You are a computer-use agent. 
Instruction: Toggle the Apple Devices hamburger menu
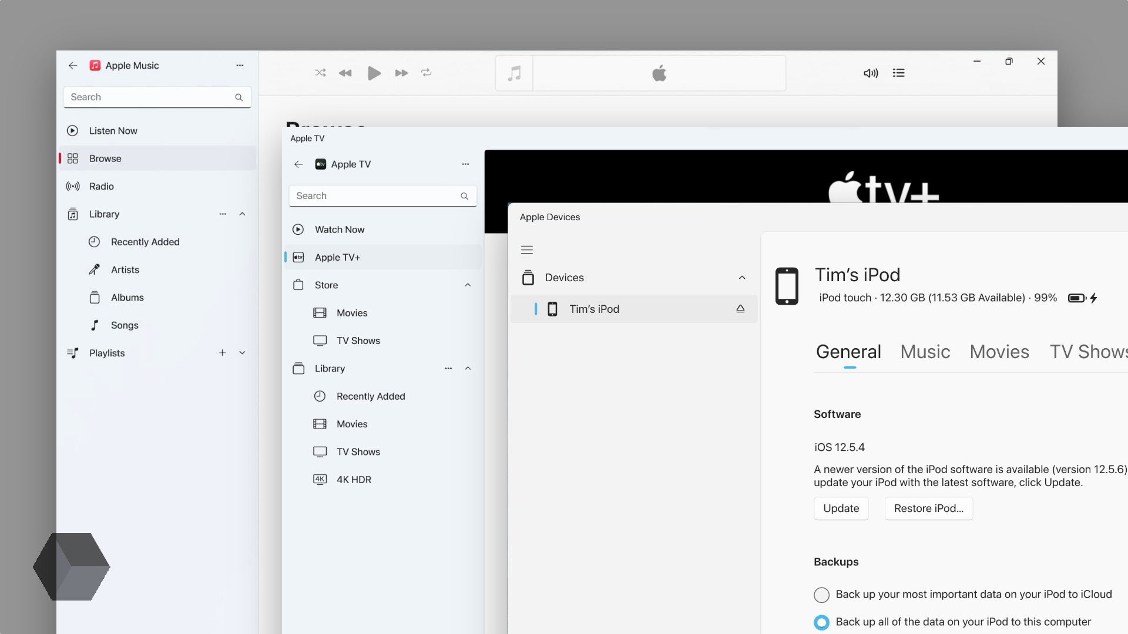coord(527,250)
